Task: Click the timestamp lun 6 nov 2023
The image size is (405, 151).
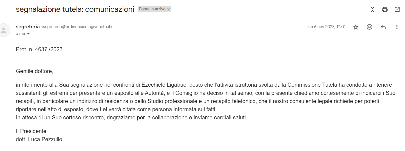Action: [x=326, y=27]
